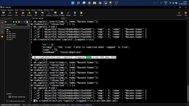Open the remote path dropdown button
The image size is (189, 106).
(x=28, y=25)
